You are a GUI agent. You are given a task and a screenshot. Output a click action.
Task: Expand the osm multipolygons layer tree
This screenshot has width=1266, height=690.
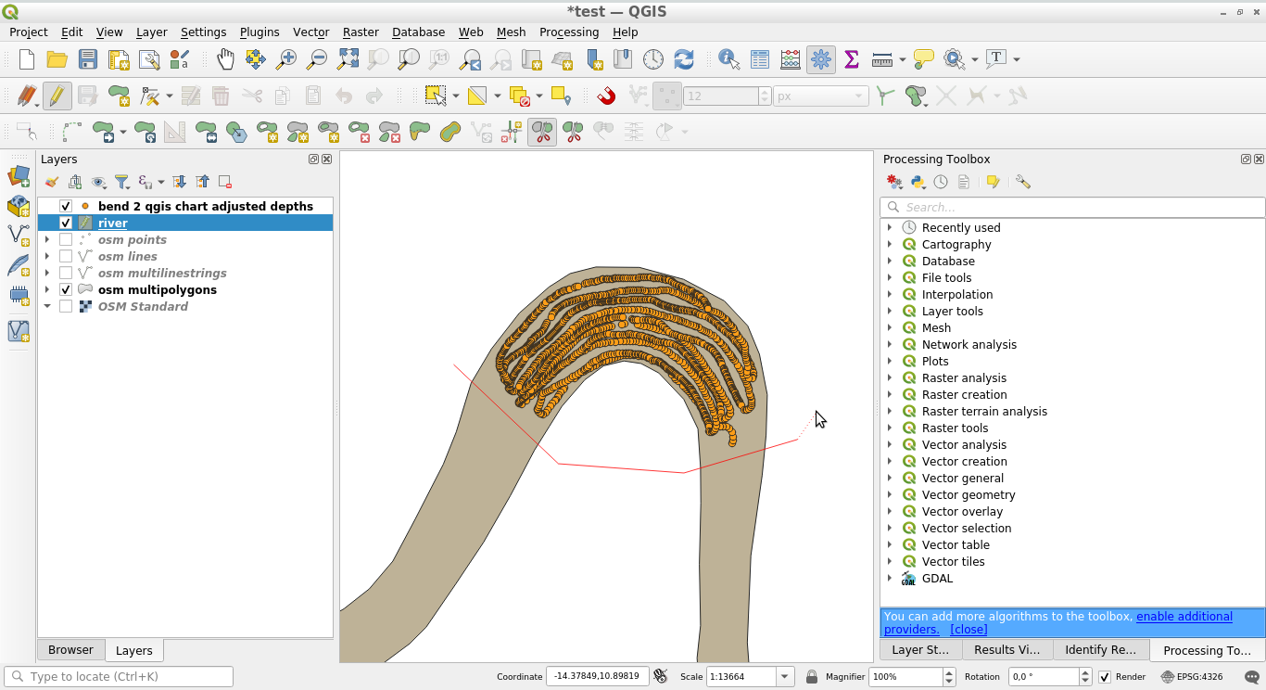(47, 289)
